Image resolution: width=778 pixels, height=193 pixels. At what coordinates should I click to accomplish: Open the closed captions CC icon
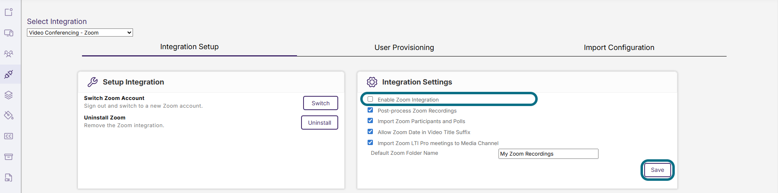click(9, 136)
